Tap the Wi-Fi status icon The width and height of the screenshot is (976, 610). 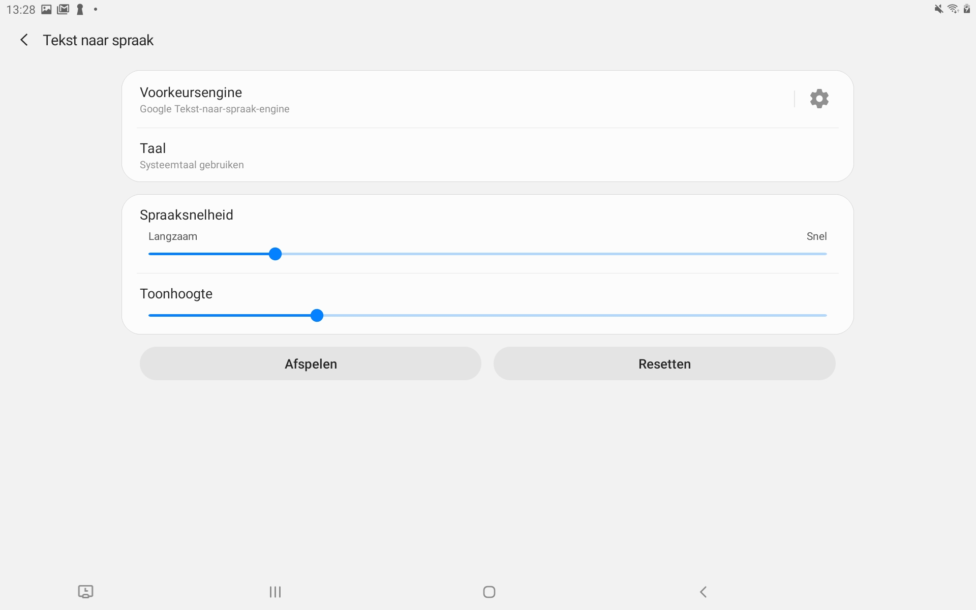pyautogui.click(x=953, y=9)
